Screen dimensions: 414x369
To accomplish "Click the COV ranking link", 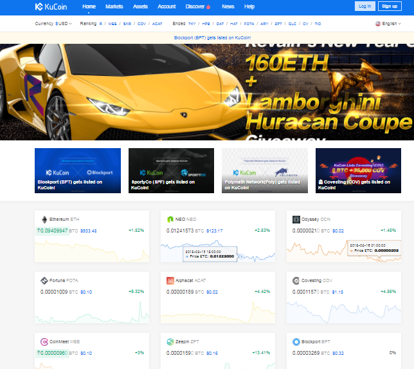I will click(141, 24).
